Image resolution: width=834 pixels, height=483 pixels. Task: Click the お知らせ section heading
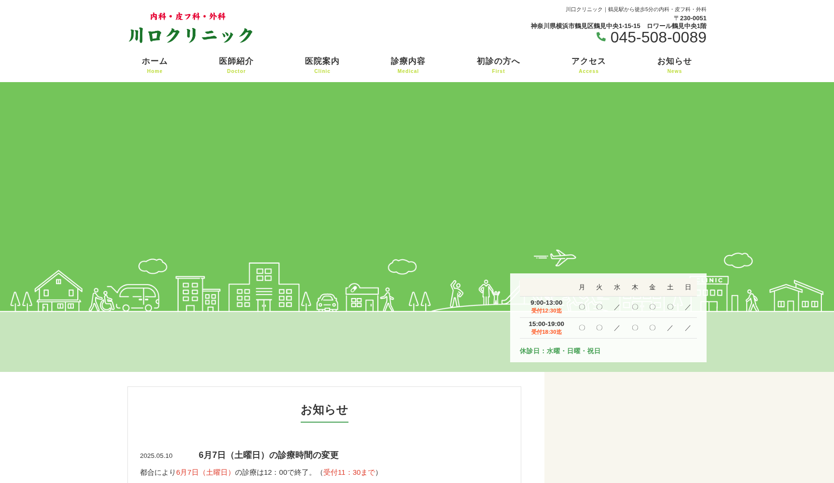point(324,410)
